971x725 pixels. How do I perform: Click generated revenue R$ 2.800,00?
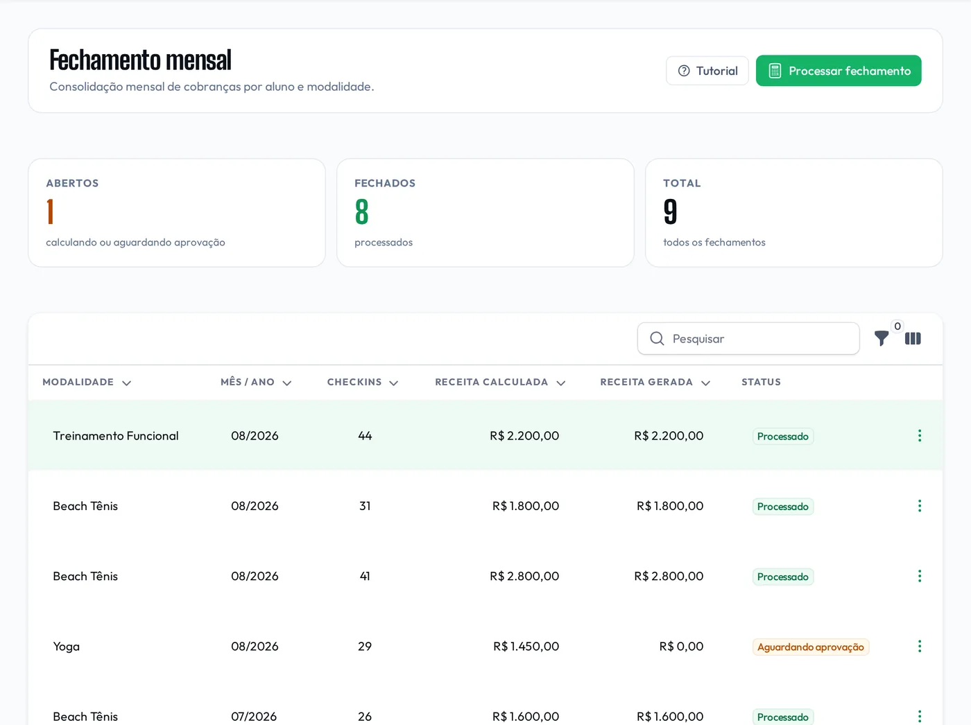[x=669, y=576]
